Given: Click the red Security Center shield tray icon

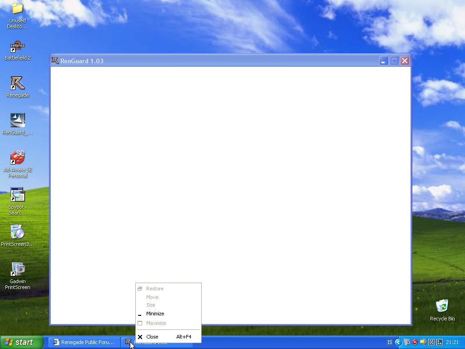Looking at the screenshot, I should pos(415,342).
